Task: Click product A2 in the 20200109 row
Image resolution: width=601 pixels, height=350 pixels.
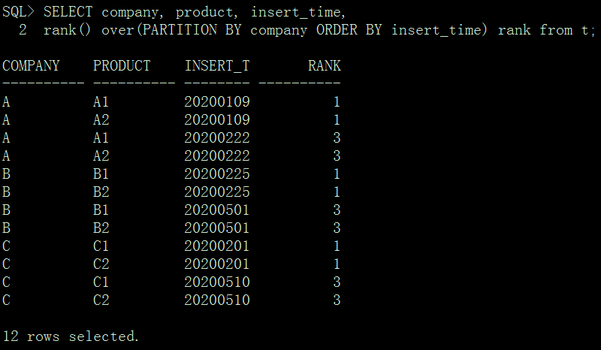Action: point(101,120)
